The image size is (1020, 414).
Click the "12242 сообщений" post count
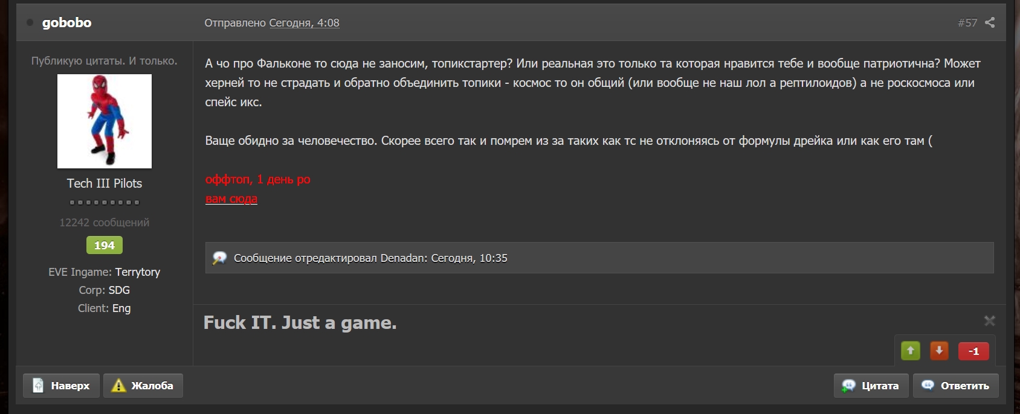(x=105, y=223)
